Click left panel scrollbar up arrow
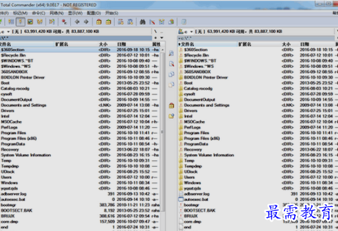This screenshot has width=338, height=231. (x=163, y=50)
